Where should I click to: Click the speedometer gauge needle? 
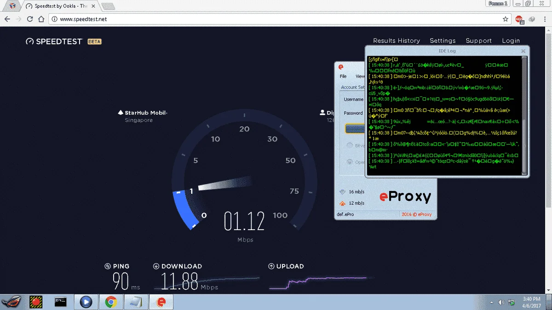click(224, 182)
